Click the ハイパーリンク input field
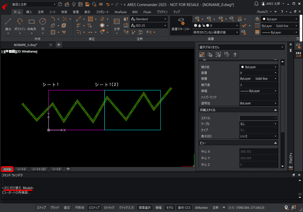Viewport: 303px width, 212px height. [x=258, y=97]
